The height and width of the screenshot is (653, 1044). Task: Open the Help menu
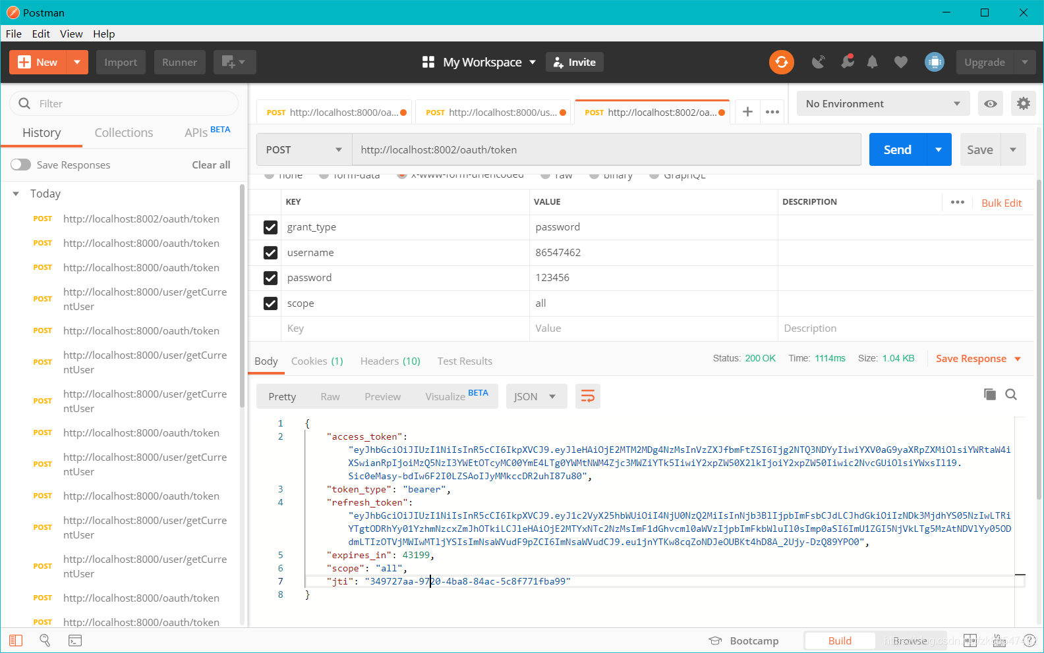[104, 34]
